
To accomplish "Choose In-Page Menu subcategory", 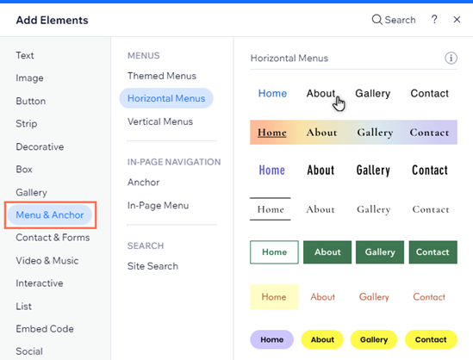I will pos(158,205).
